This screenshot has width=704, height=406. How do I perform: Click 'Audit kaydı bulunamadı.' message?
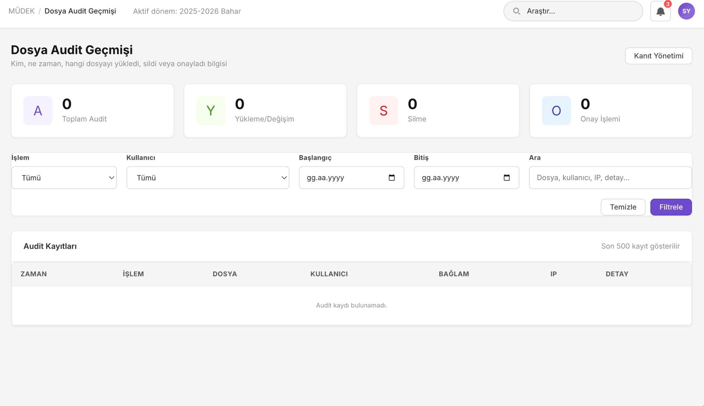[x=352, y=305]
